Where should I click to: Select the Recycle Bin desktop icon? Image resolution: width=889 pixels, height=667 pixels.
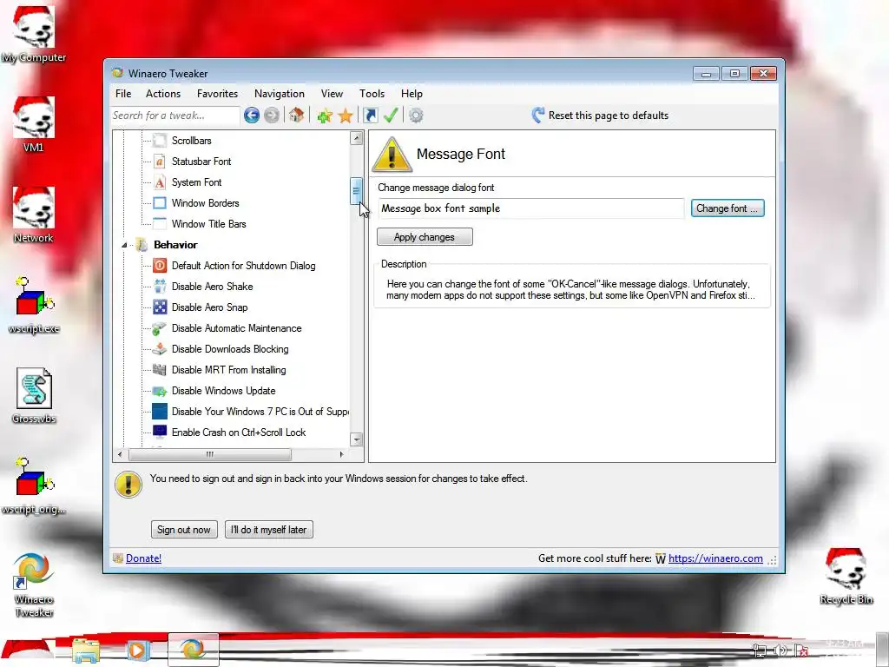pyautogui.click(x=846, y=577)
